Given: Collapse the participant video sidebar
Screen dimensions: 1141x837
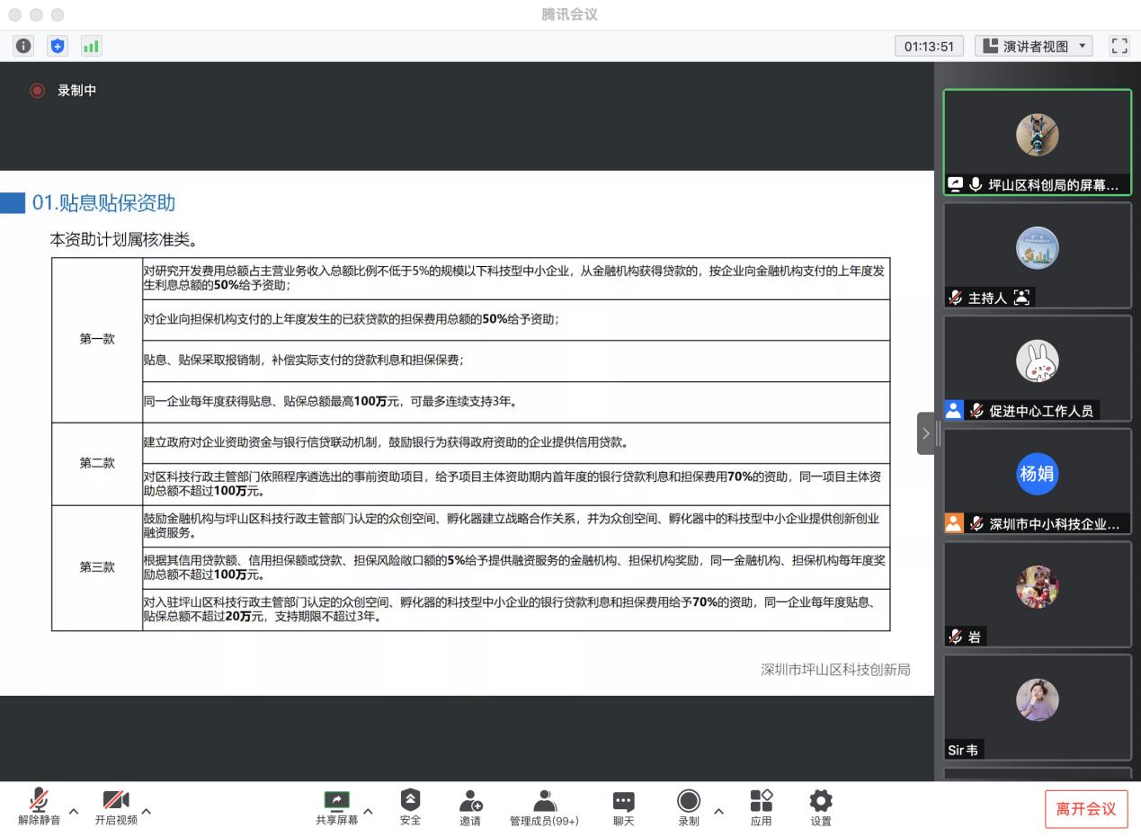Looking at the screenshot, I should point(925,433).
